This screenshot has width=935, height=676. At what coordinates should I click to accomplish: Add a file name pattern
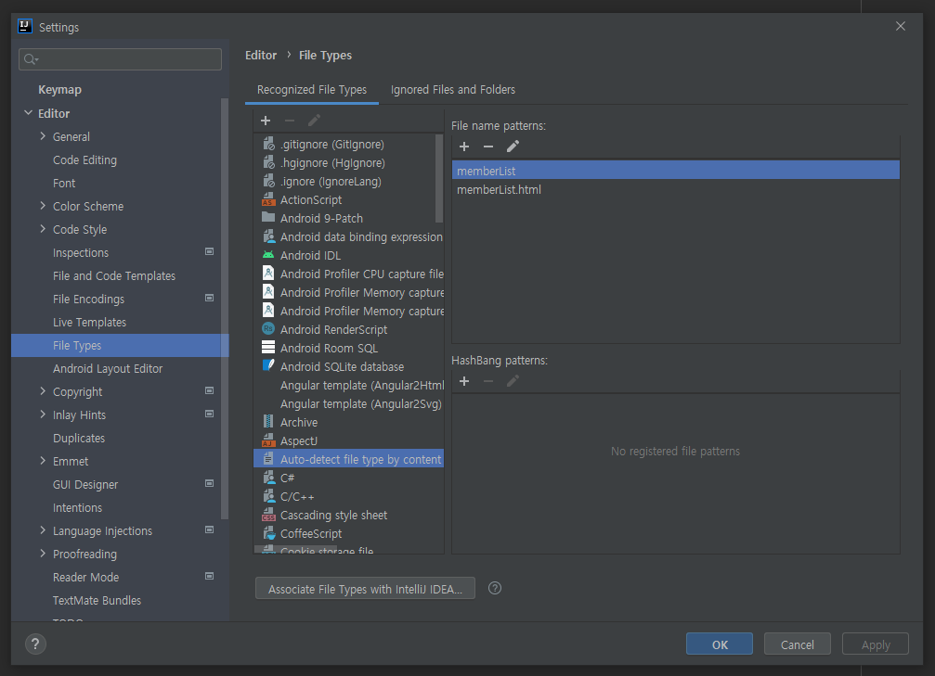(464, 147)
